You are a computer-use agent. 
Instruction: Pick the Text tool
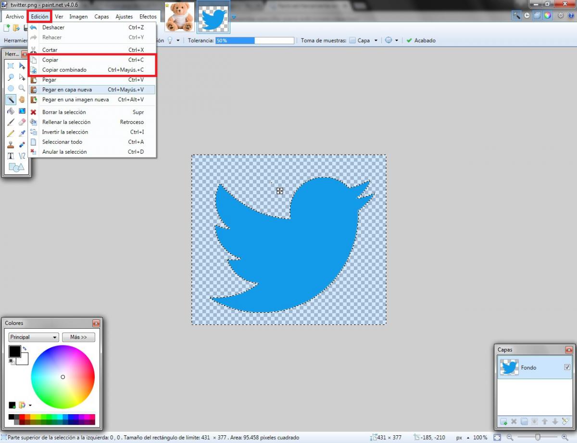click(x=11, y=156)
